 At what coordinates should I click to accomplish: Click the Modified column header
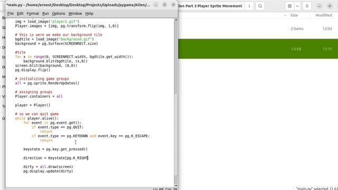(x=324, y=15)
